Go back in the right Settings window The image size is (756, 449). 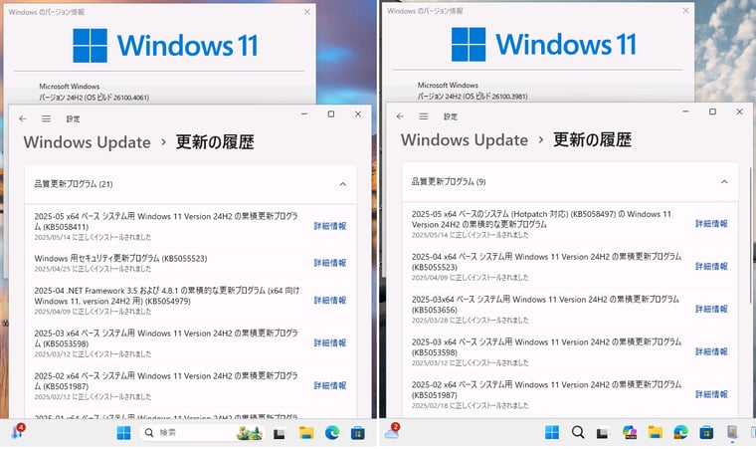coord(400,116)
